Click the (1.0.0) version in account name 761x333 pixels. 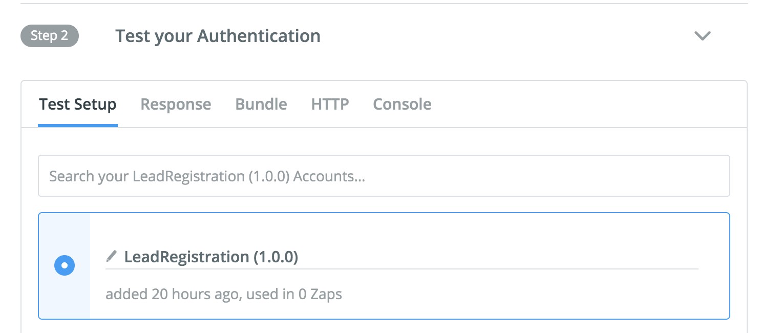coord(276,257)
